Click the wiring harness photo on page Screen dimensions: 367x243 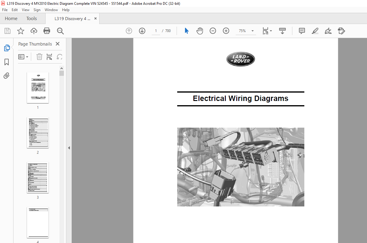pos(241,167)
